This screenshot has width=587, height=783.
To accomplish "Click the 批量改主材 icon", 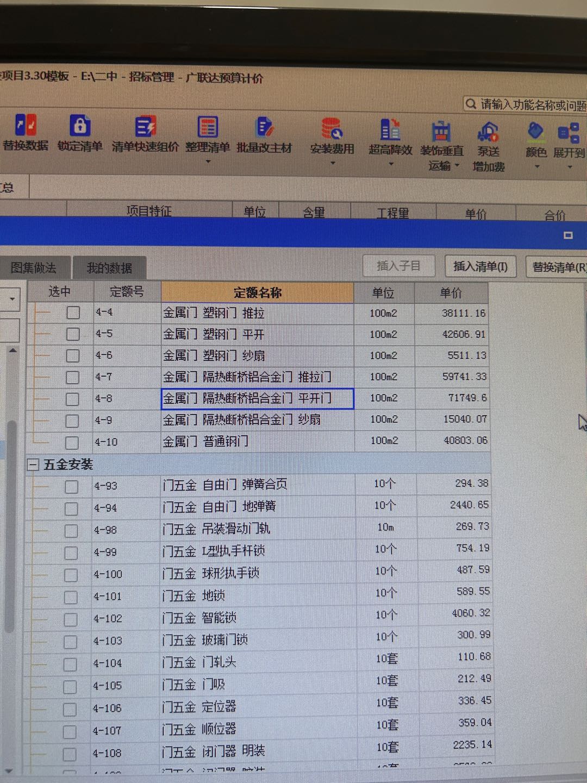I will pos(264,127).
